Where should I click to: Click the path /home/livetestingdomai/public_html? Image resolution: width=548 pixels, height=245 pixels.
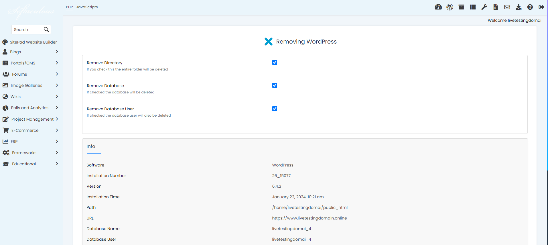pos(310,207)
